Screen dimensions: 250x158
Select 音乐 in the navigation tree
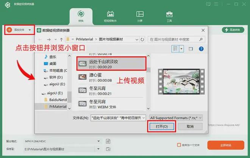[51, 57]
